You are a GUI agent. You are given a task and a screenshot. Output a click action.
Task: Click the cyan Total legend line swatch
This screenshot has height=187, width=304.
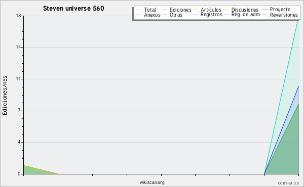[x=139, y=10]
